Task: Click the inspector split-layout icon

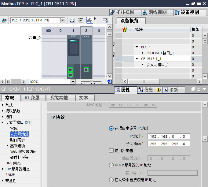Action: [x=199, y=89]
